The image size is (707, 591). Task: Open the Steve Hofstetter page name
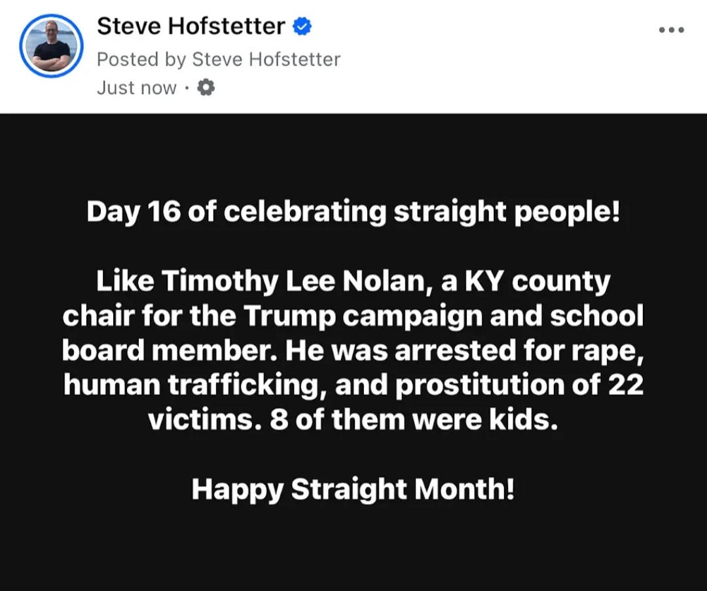[191, 26]
